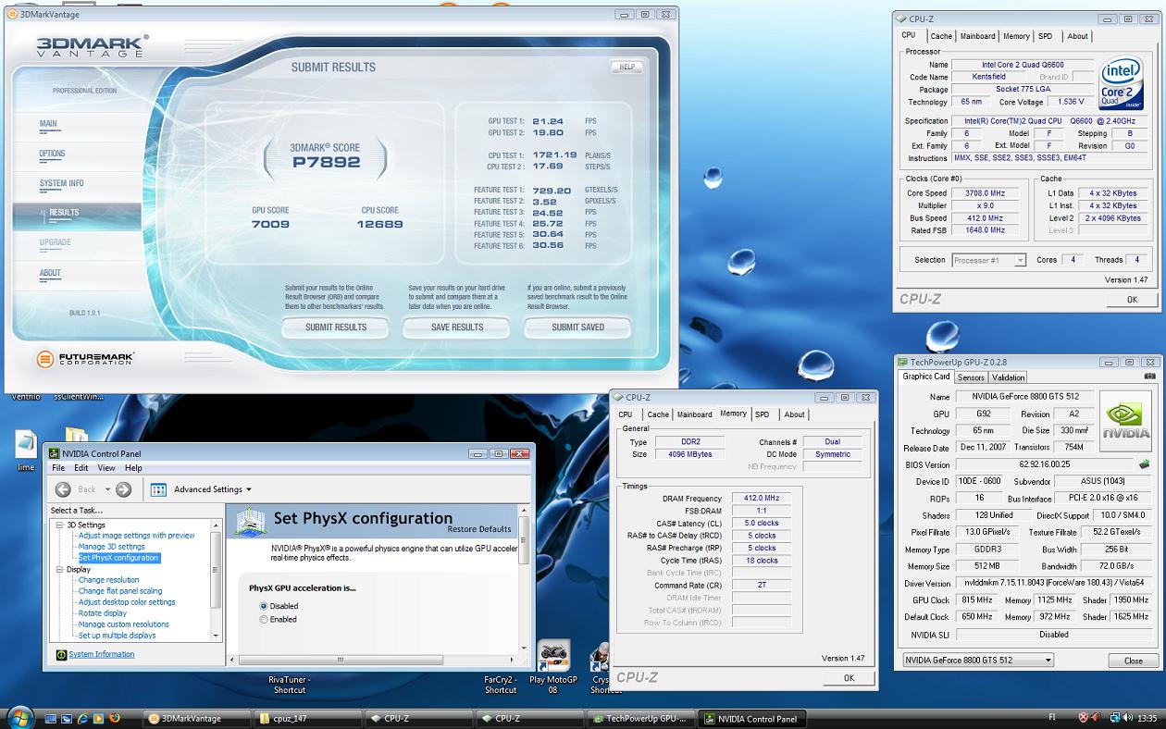Switch to Mainboard tab in top CPU-Z window
This screenshot has width=1166, height=729.
pyautogui.click(x=977, y=36)
